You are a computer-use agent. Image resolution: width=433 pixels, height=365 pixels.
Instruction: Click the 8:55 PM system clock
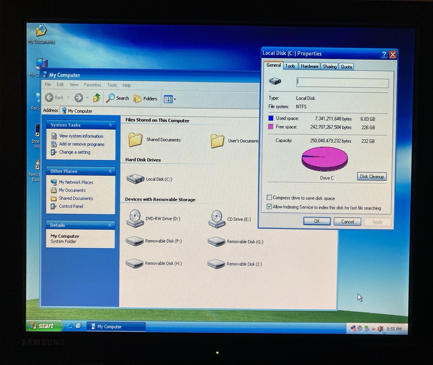pos(394,329)
